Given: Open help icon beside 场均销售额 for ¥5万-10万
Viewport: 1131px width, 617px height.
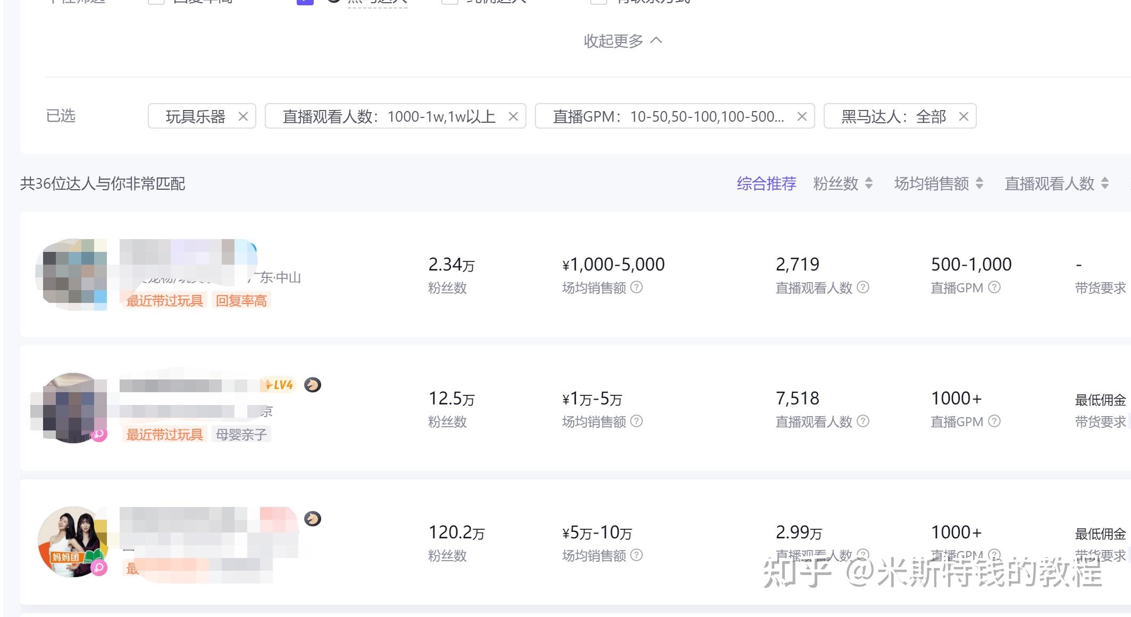Looking at the screenshot, I should click(x=636, y=555).
